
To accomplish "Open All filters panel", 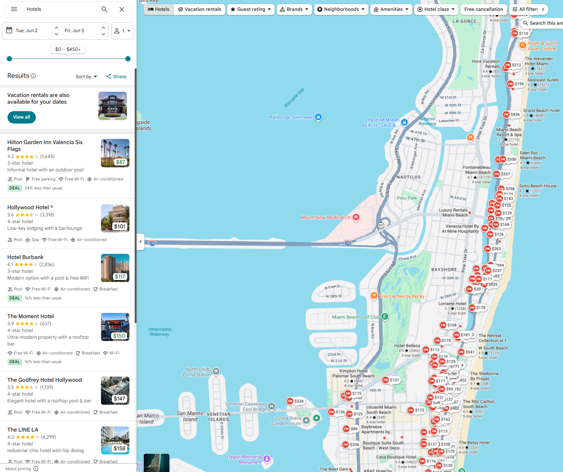I will 524,9.
